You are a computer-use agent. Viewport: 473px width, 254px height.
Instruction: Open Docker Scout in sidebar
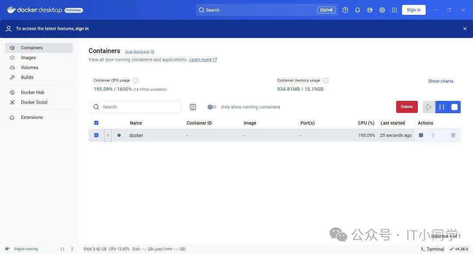(39, 102)
